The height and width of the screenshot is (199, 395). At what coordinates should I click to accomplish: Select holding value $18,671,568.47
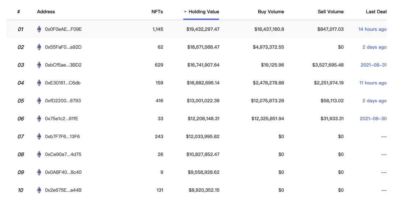[x=203, y=47]
